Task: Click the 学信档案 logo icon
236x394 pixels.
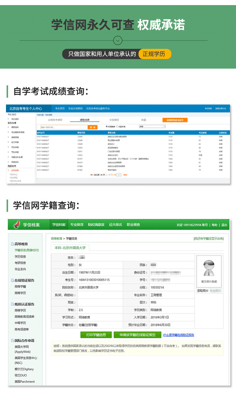Action: (16, 224)
